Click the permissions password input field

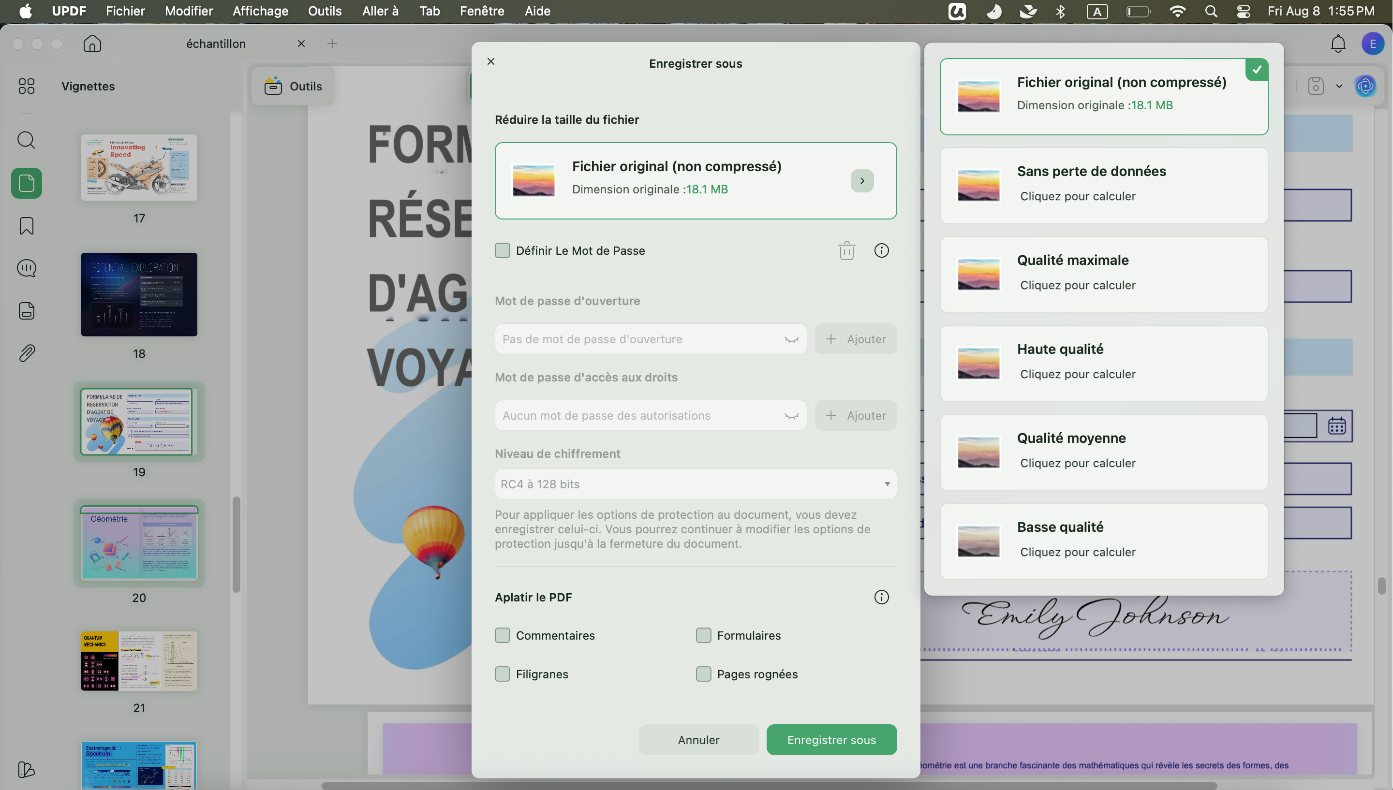tap(650, 416)
